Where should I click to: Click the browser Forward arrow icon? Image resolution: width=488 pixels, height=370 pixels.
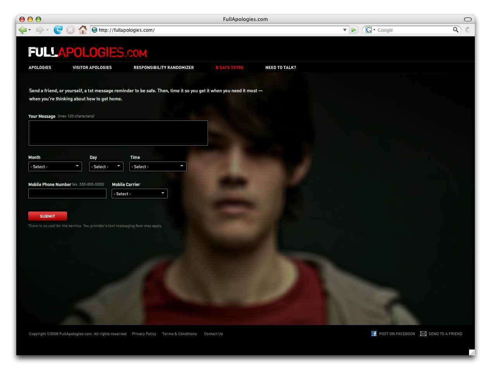click(x=40, y=30)
